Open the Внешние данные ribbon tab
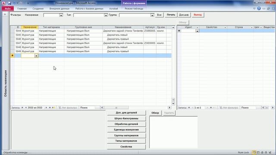 (60, 9)
